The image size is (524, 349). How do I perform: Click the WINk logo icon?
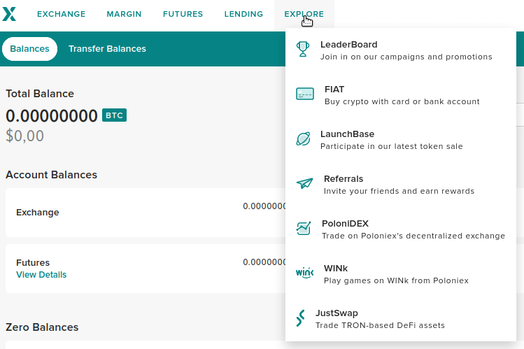click(x=304, y=273)
